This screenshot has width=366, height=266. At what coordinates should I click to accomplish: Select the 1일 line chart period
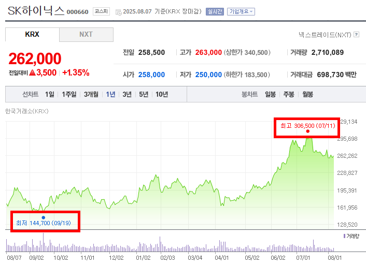pyautogui.click(x=49, y=94)
